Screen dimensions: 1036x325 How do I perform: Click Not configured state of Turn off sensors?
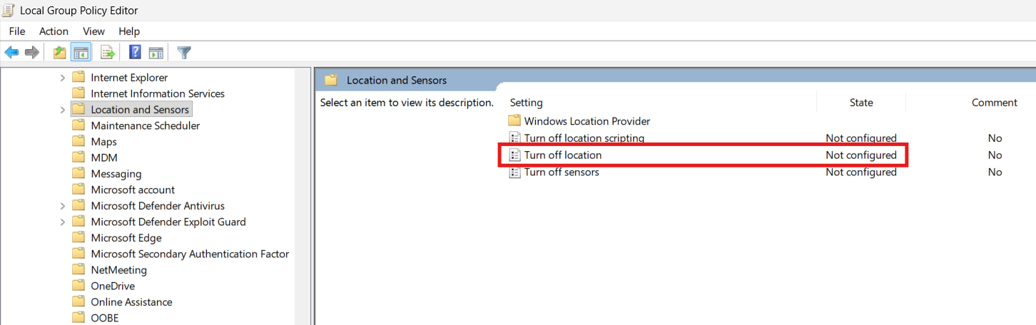point(861,172)
